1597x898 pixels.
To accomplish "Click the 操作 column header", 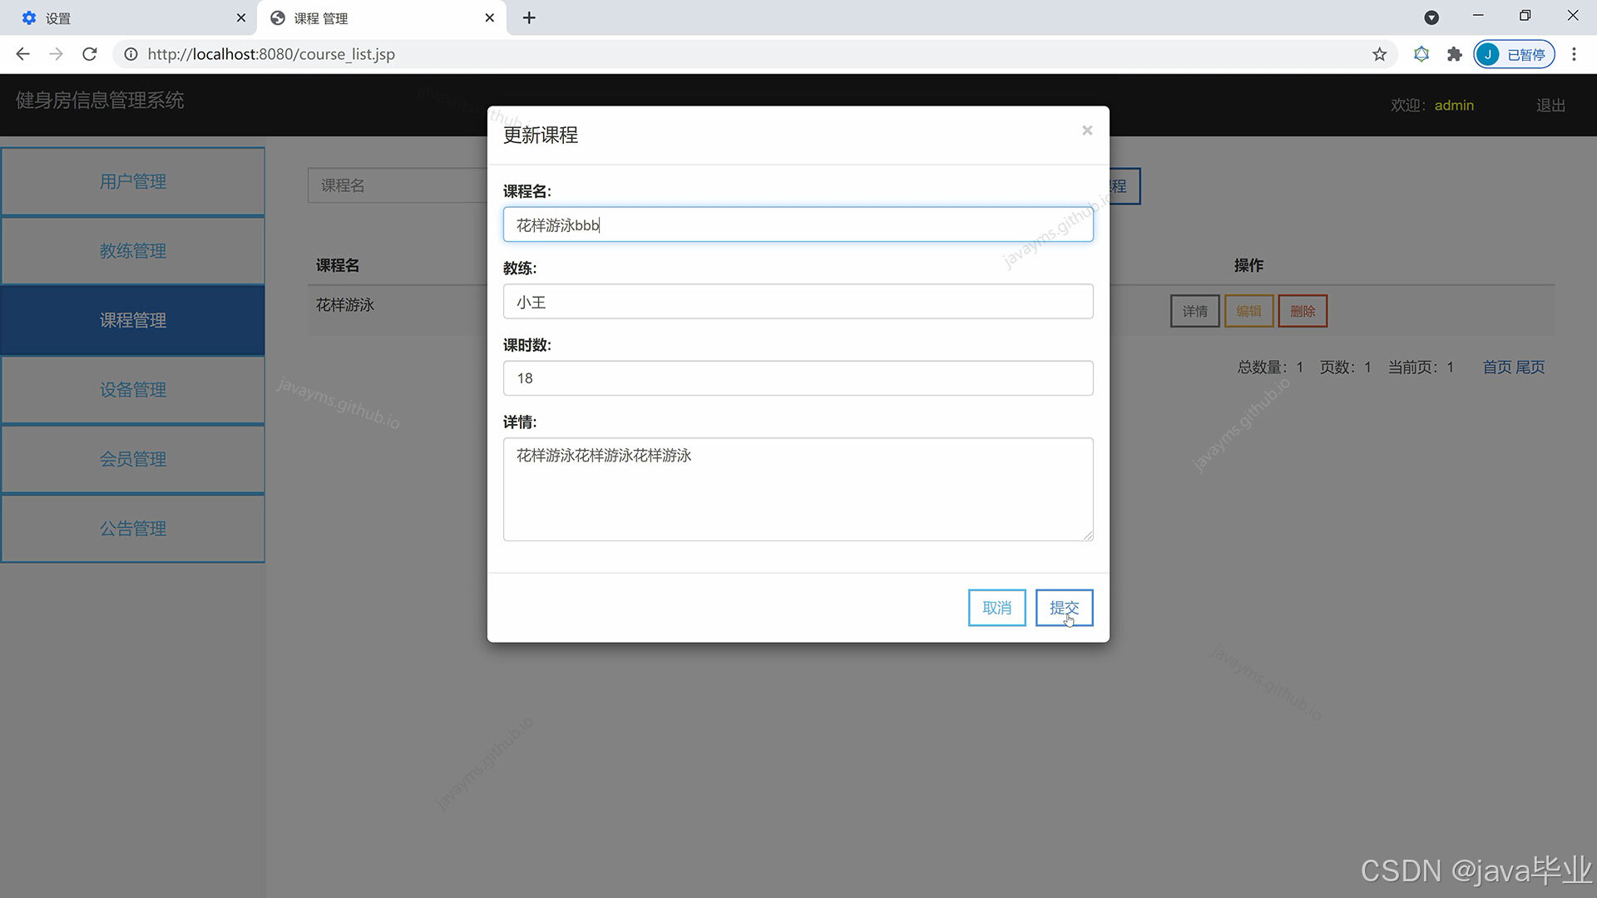I will coord(1248,265).
